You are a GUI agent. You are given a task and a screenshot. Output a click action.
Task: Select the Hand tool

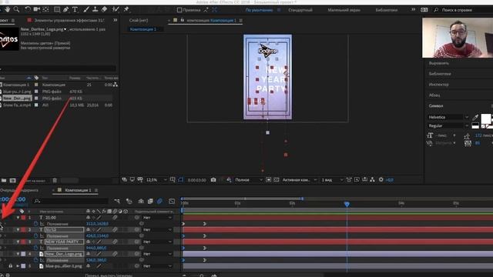pyautogui.click(x=7, y=10)
